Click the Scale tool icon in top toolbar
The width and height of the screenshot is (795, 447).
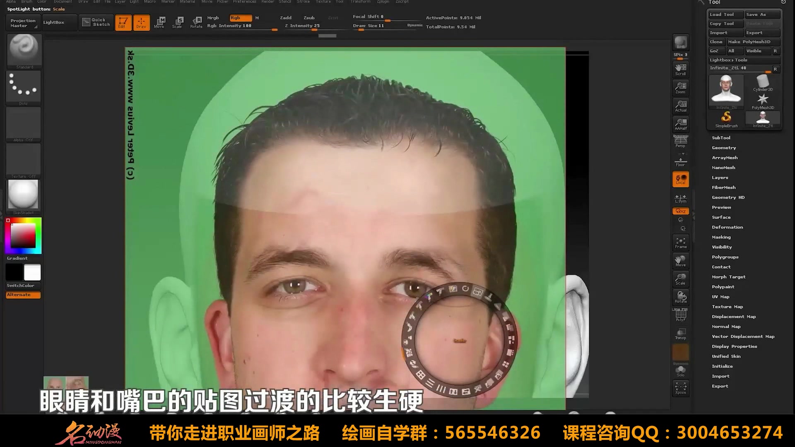point(177,22)
